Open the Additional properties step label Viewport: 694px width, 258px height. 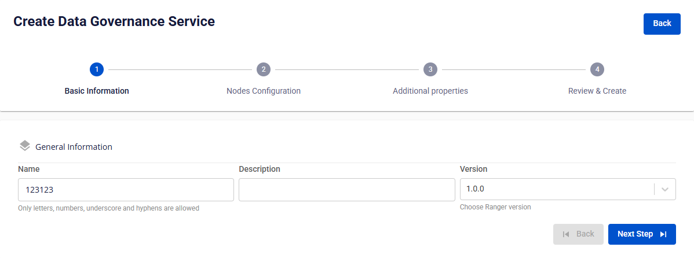coord(430,91)
